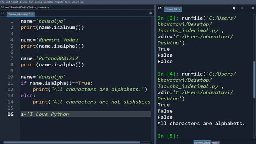The image size is (256, 144).
Task: Click line 8 print(name.isalpha())
Action: (52, 65)
